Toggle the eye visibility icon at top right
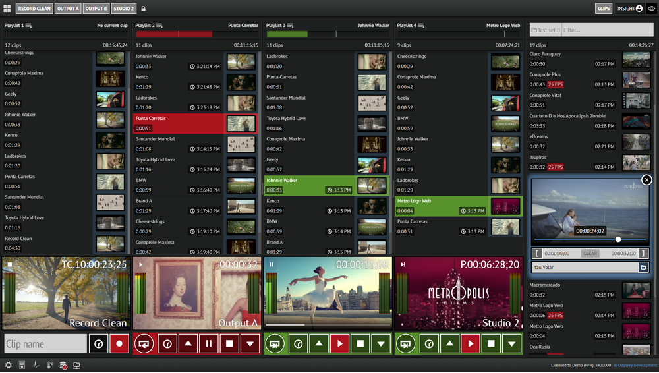 pos(652,9)
